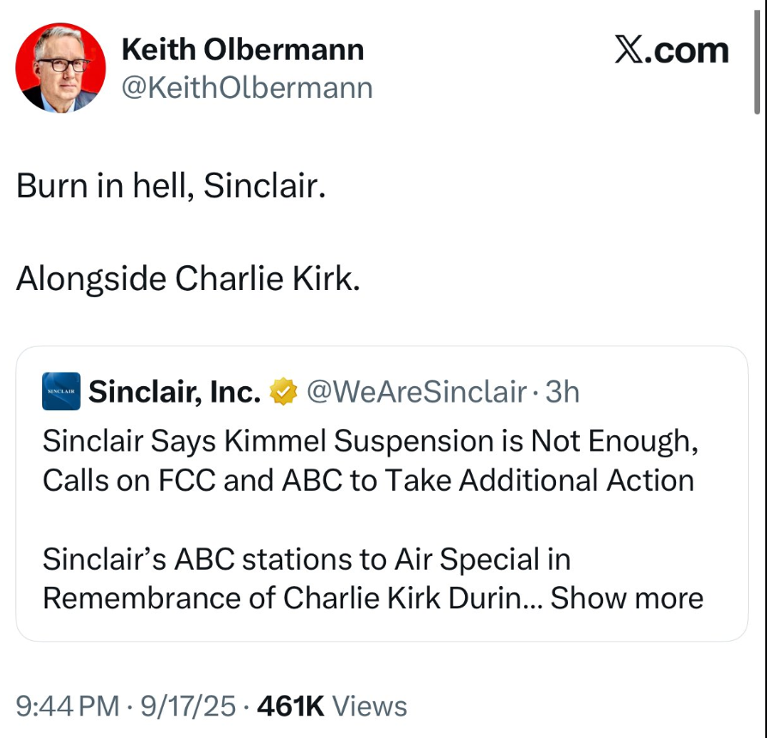
Task: Click the 9/17/25 post date
Action: tap(186, 706)
